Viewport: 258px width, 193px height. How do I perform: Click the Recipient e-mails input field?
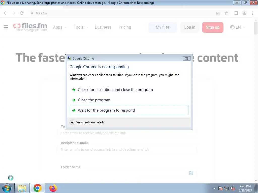pyautogui.click(x=127, y=150)
